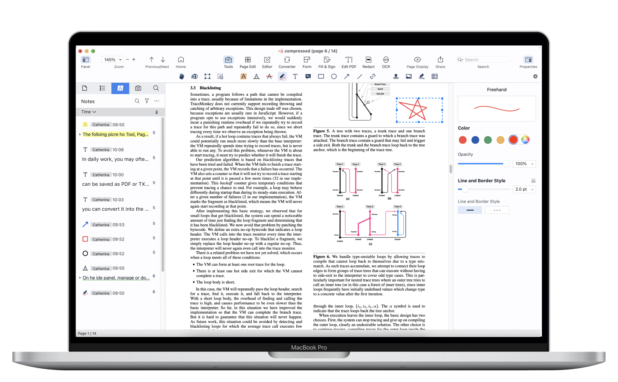Select the dashed line style
Image resolution: width=618 pixels, height=382 pixels.
(497, 210)
